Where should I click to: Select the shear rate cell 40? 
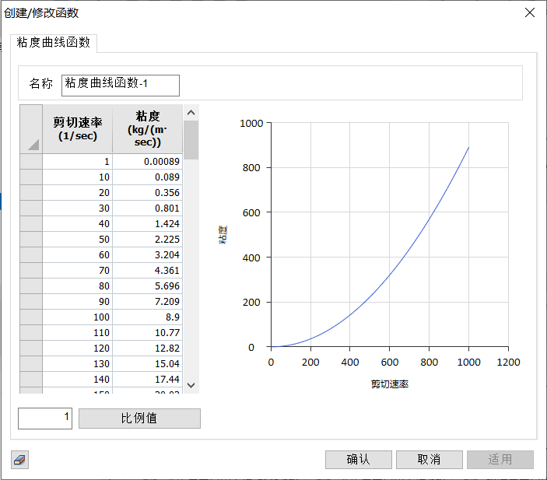[x=78, y=223]
